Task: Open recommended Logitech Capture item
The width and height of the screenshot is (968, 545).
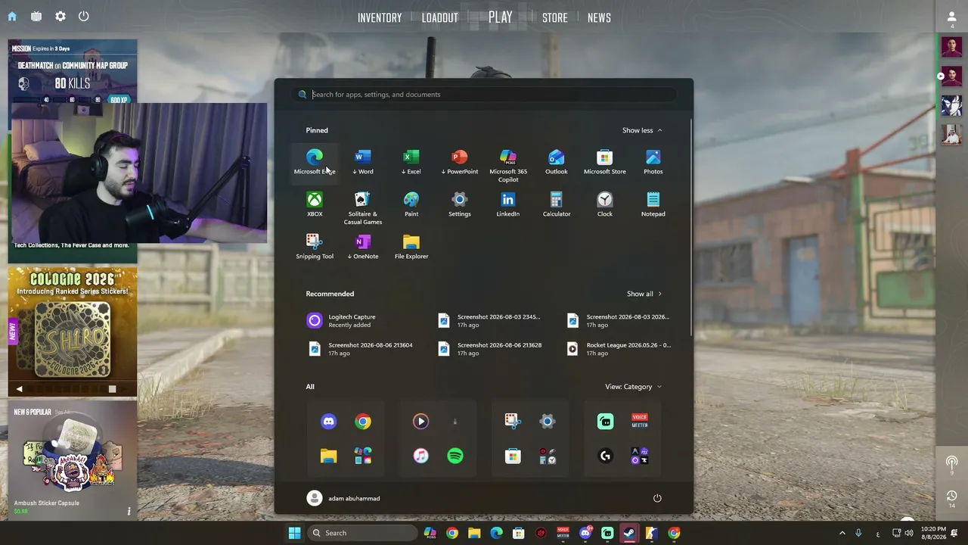Action: (x=362, y=321)
